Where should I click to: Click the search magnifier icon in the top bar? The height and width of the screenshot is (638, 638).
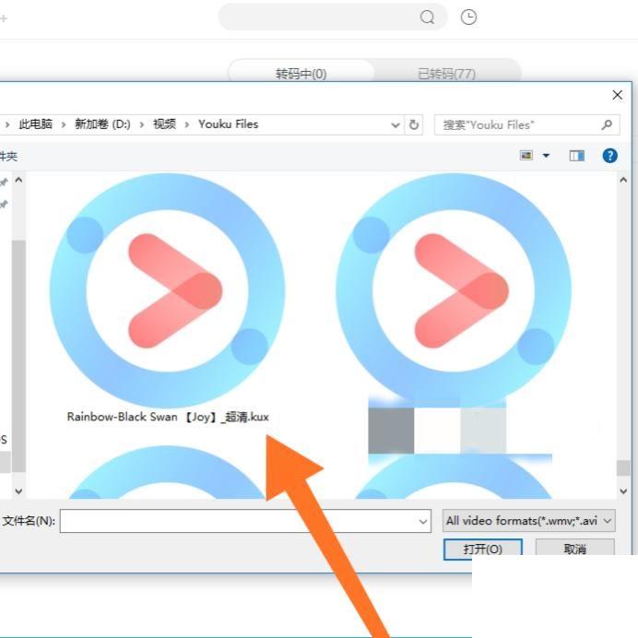click(427, 18)
